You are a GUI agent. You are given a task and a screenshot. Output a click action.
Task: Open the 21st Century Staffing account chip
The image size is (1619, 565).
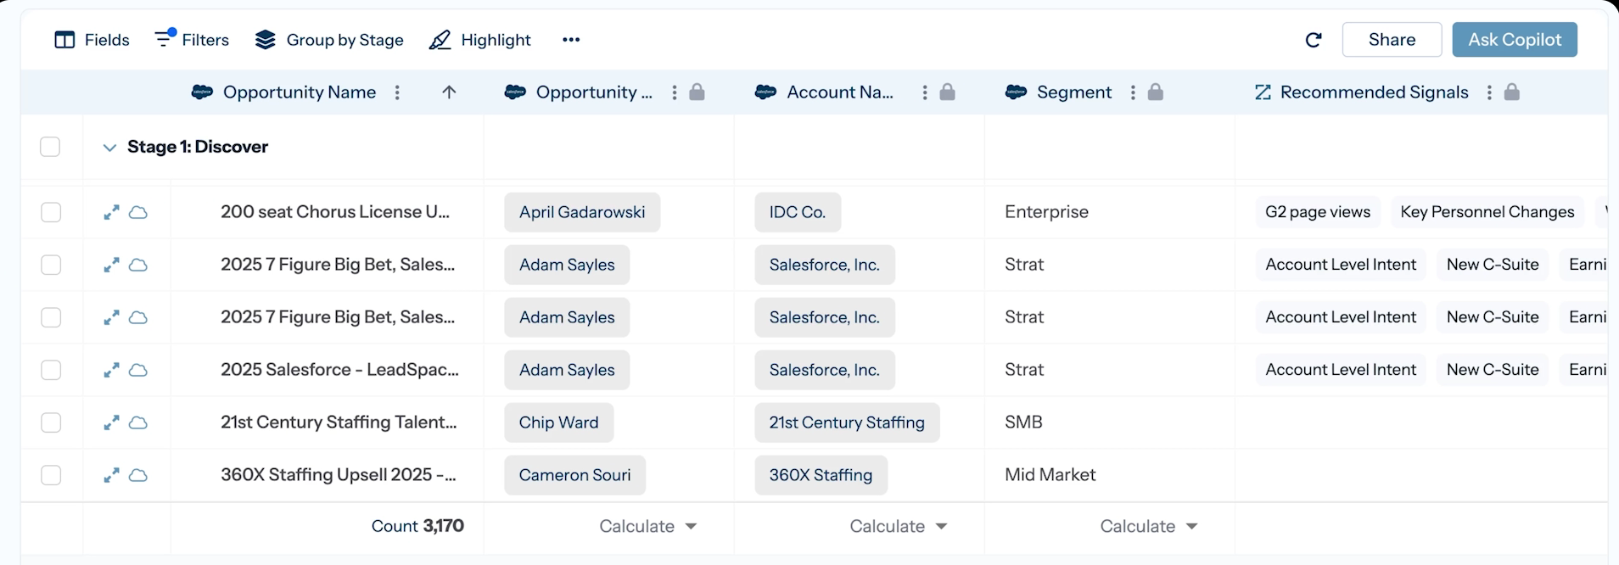[847, 422]
